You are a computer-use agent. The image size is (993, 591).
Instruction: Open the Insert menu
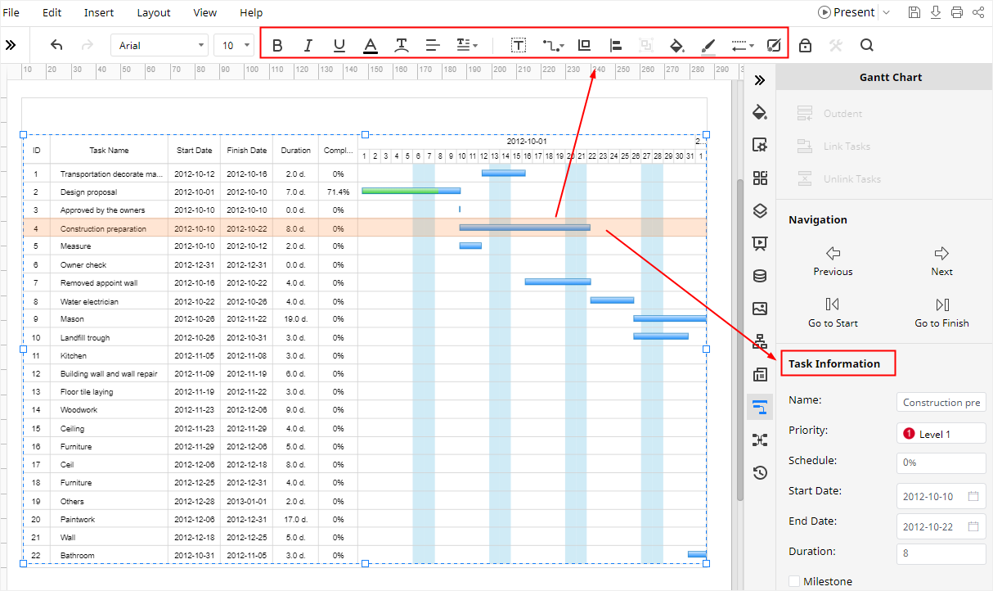coord(99,12)
